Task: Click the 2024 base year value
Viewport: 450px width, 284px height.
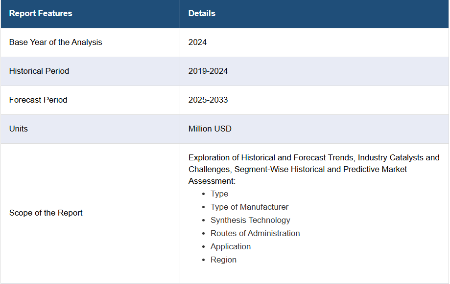Action: 197,42
